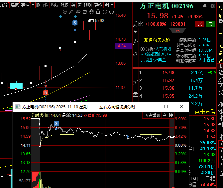Click the 当前封单额 2.06亿 value
Viewport: 223px width, 188px height.
pos(204,40)
